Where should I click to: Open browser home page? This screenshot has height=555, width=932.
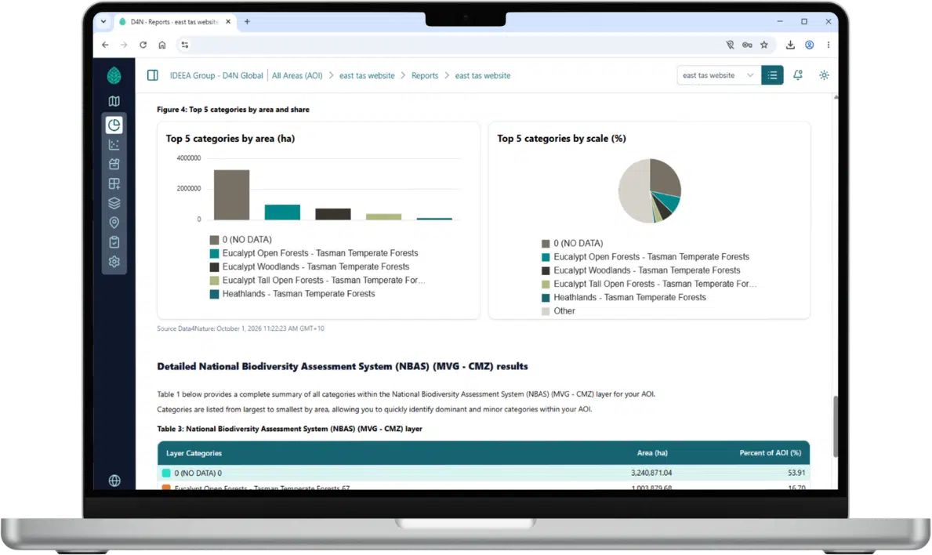coord(162,45)
